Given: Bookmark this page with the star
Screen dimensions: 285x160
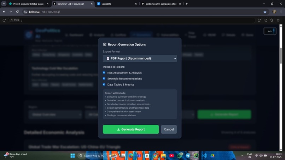Looking at the screenshot, I should point(265,12).
